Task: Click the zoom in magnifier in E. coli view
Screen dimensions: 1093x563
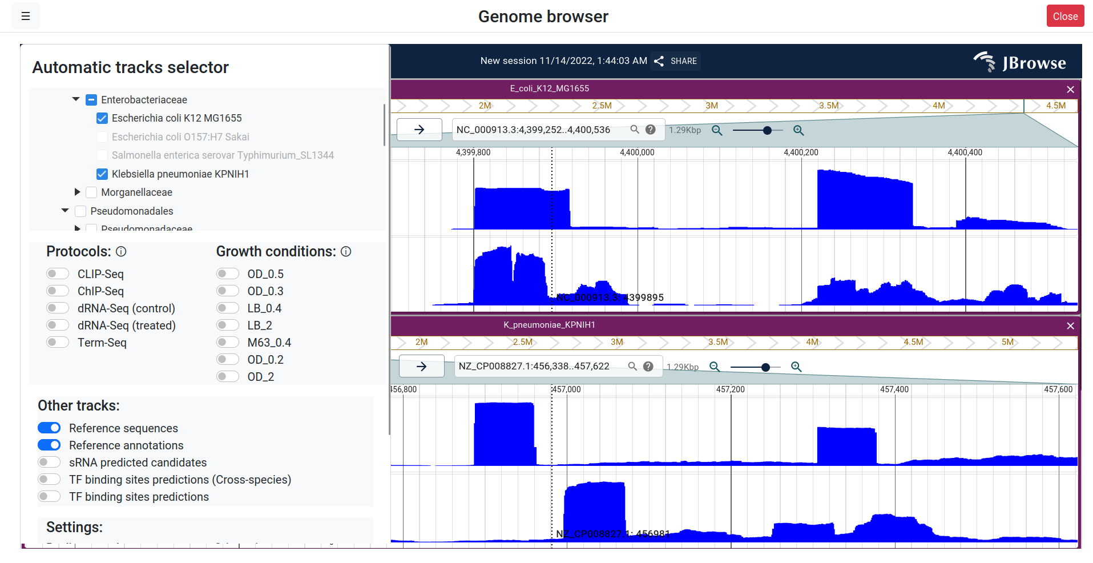Action: click(798, 131)
